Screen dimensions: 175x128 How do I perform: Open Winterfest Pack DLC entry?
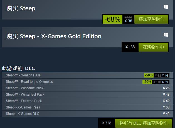(x=25, y=95)
